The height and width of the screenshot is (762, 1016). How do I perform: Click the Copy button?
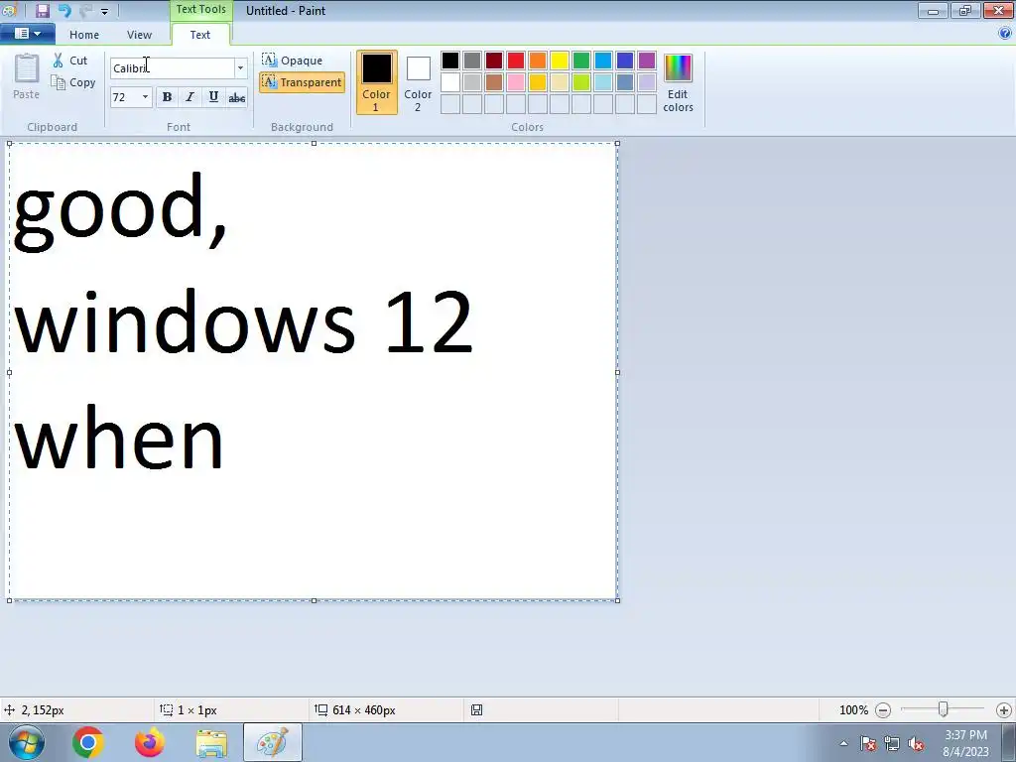click(x=73, y=82)
